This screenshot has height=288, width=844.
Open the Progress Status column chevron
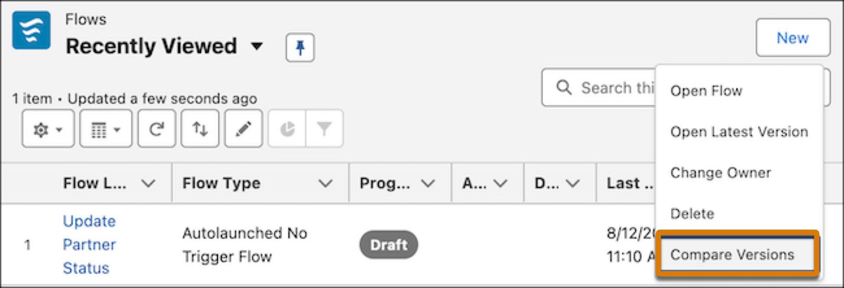coord(428,183)
